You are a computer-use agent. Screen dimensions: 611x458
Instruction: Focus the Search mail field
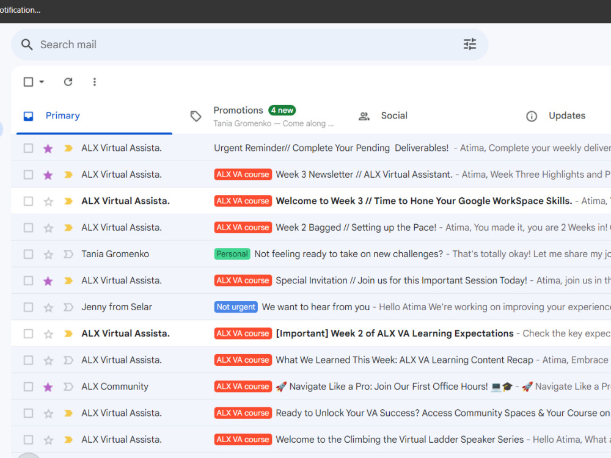(249, 45)
